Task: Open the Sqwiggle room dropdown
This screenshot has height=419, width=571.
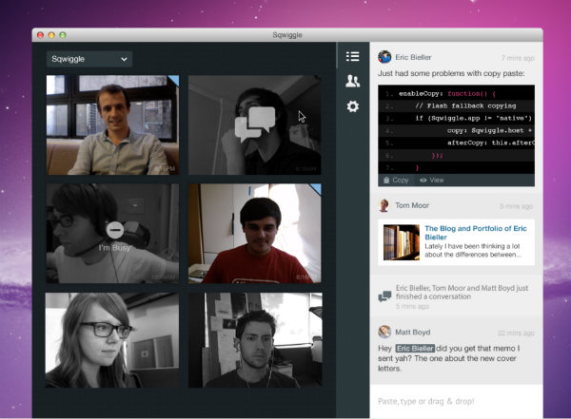Action: pyautogui.click(x=89, y=59)
